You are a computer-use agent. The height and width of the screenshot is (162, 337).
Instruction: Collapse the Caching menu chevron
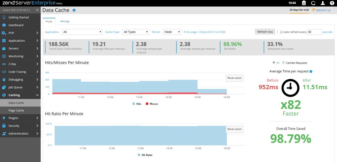[x=37, y=95]
